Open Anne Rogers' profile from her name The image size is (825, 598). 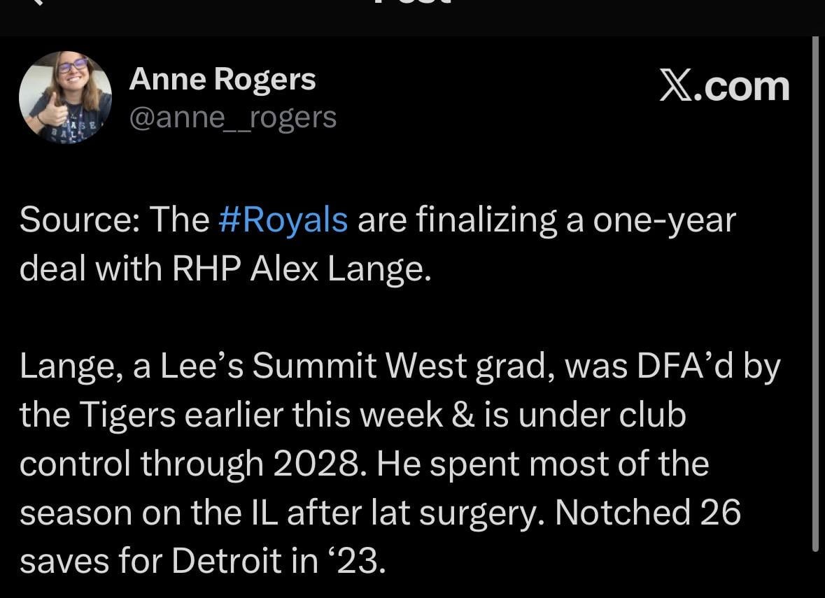coord(223,78)
